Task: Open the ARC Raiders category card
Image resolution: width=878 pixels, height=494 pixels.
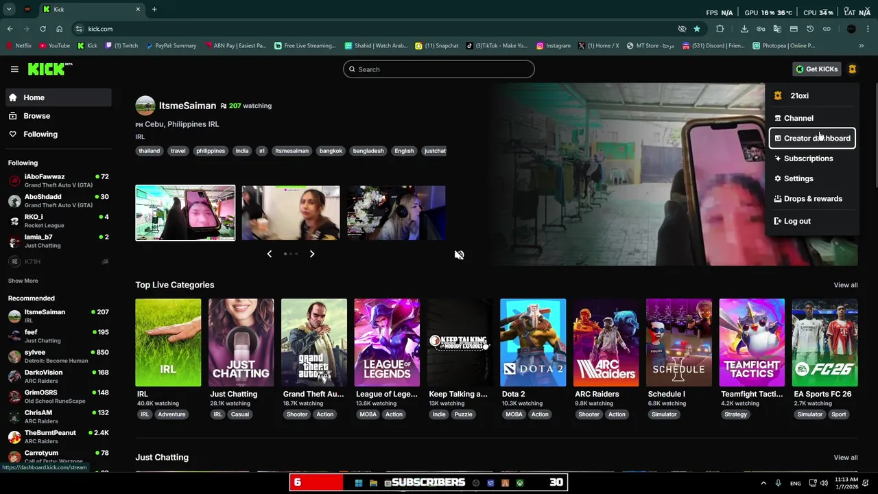Action: (606, 342)
